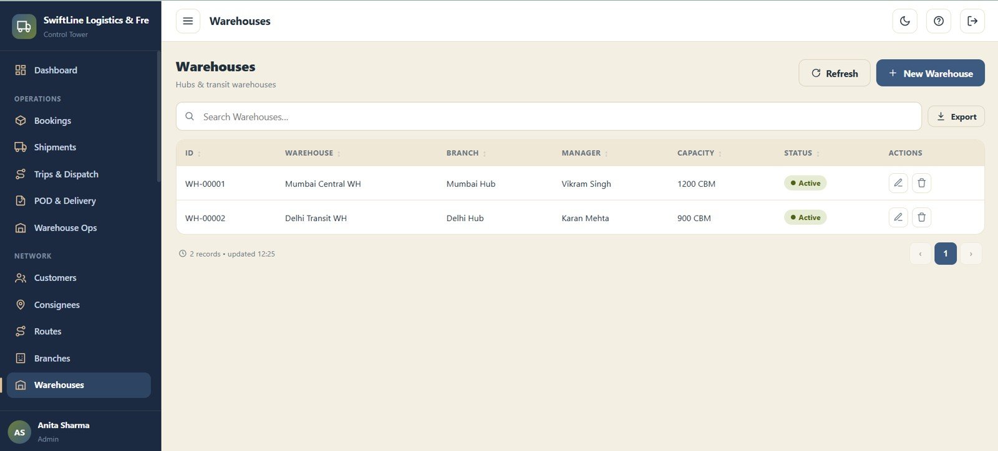Go to previous page arrow
Viewport: 998px width, 451px height.
click(x=920, y=254)
